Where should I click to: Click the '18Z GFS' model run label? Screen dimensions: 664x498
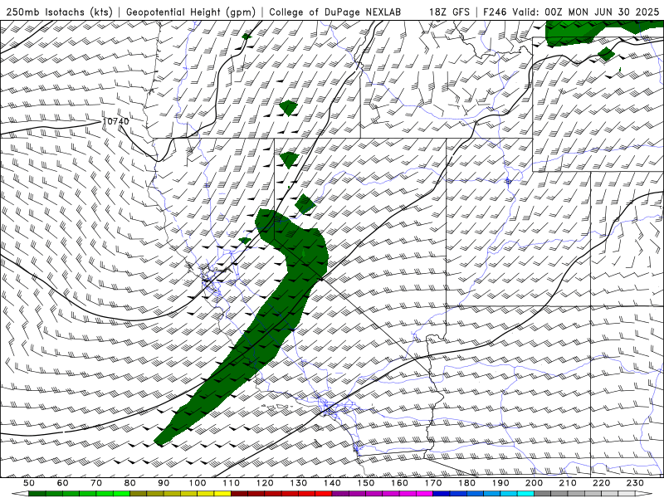pos(449,12)
